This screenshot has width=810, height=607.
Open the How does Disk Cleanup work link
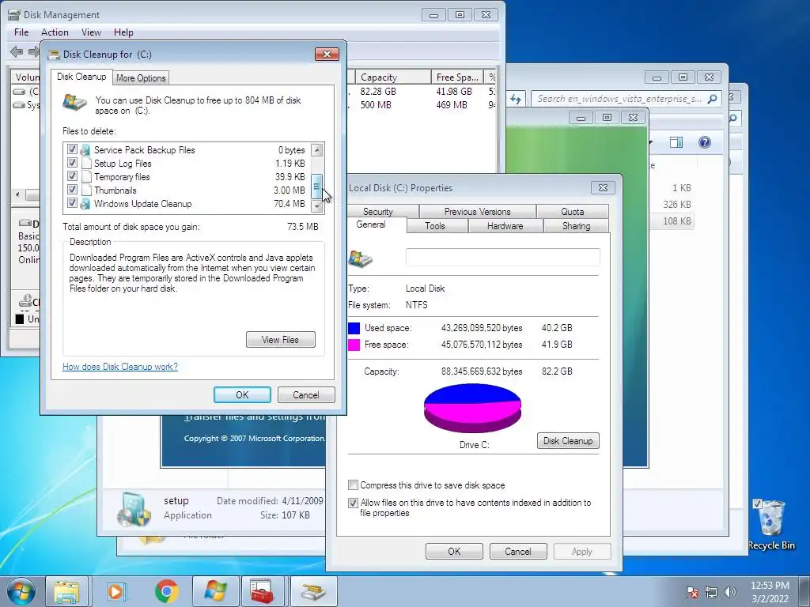[120, 367]
